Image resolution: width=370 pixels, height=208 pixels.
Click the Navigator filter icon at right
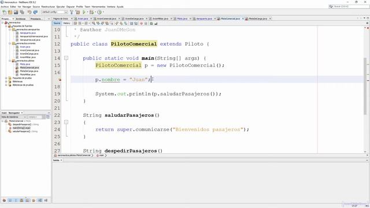[48, 117]
